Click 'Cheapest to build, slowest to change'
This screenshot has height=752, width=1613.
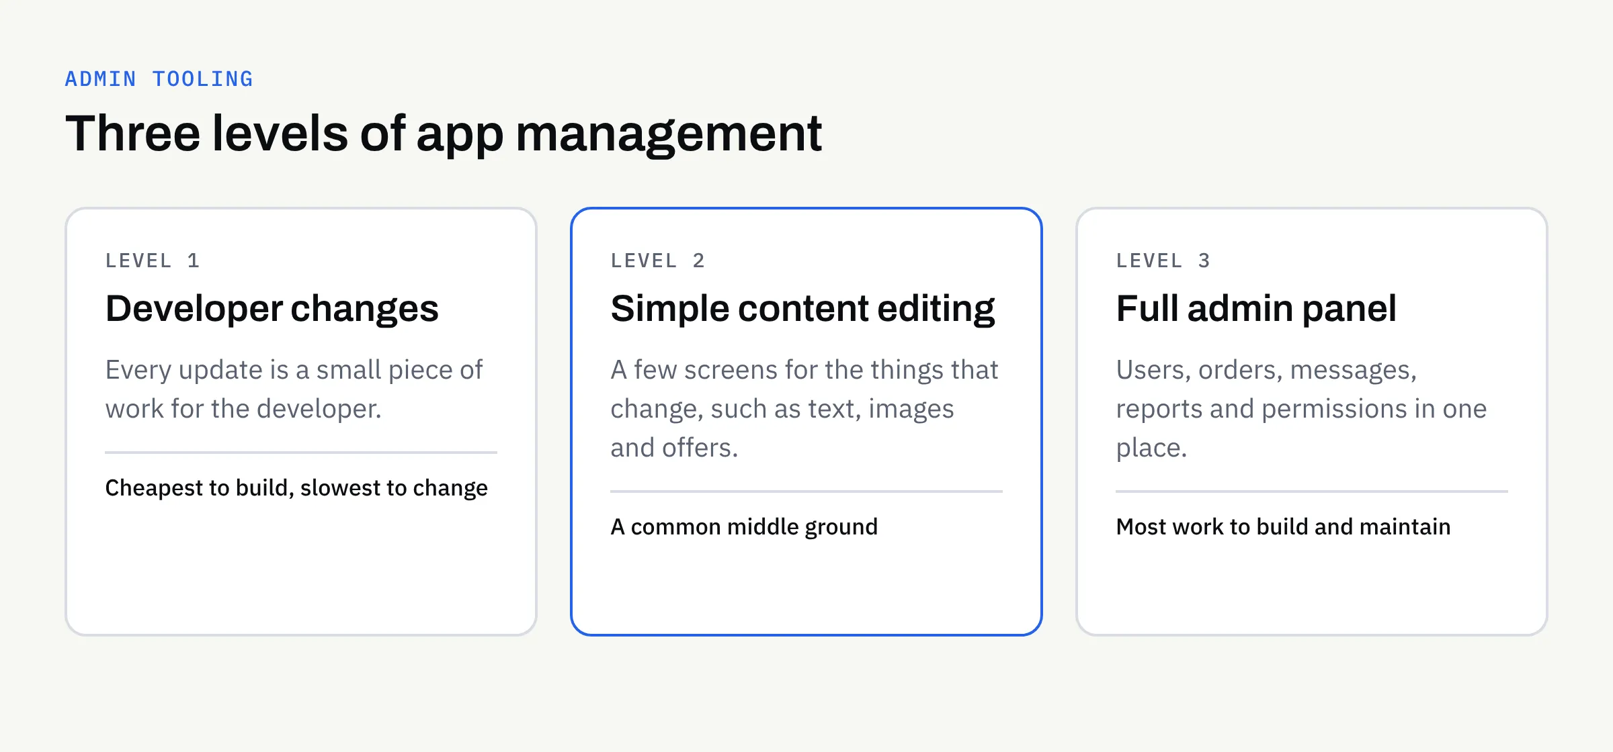point(296,488)
